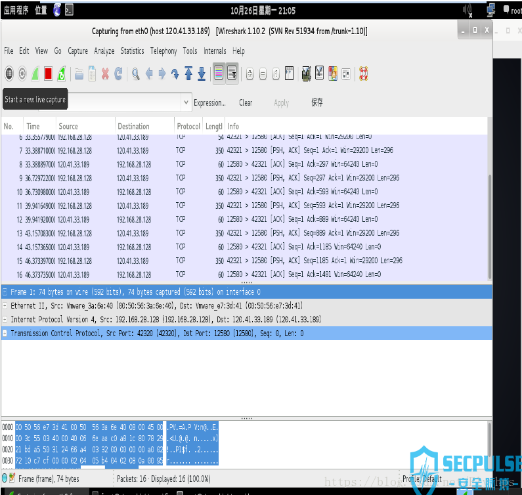Viewport: 522px width, 495px height.
Task: Open a capture file folder icon
Action: pos(79,74)
